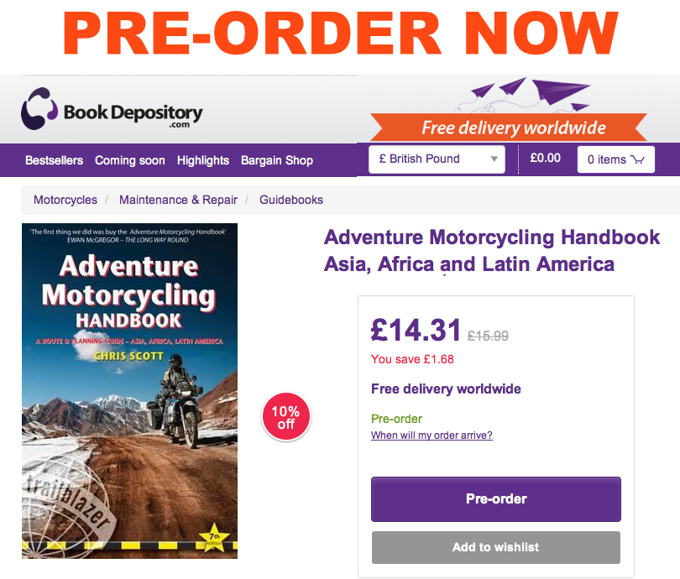
Task: Open Maintenance & Repair breadcrumb
Action: 178,200
